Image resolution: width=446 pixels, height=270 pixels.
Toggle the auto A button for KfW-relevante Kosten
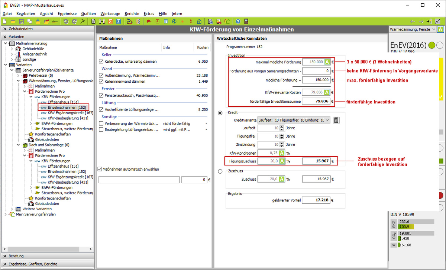coord(327,93)
